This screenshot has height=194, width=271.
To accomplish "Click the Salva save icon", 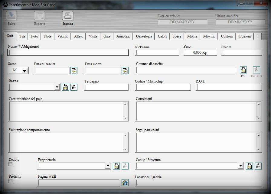I will pos(11,16).
